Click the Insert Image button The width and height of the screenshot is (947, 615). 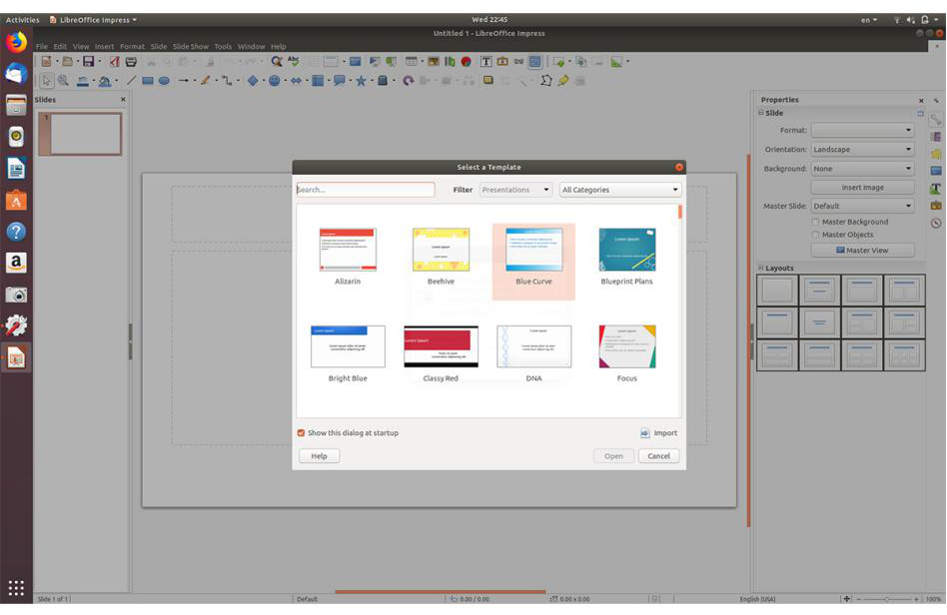pyautogui.click(x=862, y=188)
